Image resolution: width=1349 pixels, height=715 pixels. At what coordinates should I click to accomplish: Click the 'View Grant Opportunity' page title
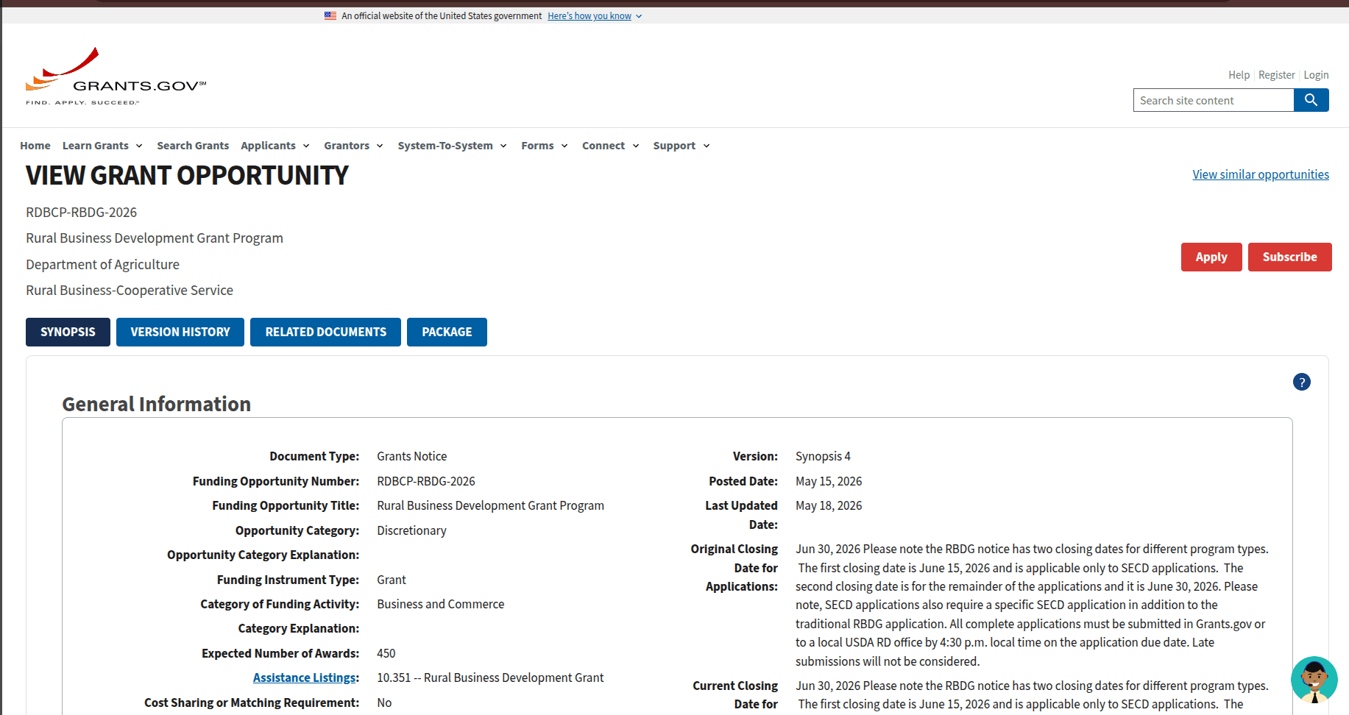pos(187,175)
